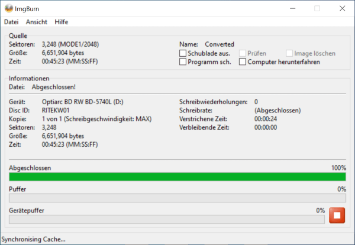This screenshot has height=245, width=355.
Task: Click the Disc ID value RITEKW01
Action: (x=56, y=111)
